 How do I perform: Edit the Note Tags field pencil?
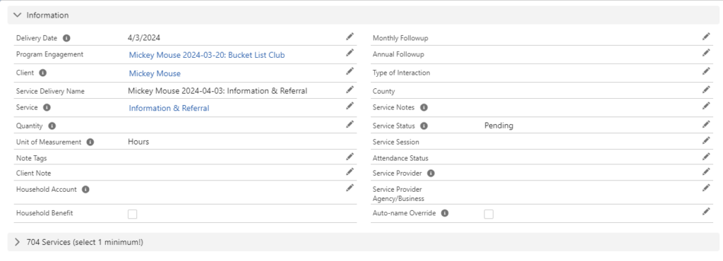pos(350,157)
